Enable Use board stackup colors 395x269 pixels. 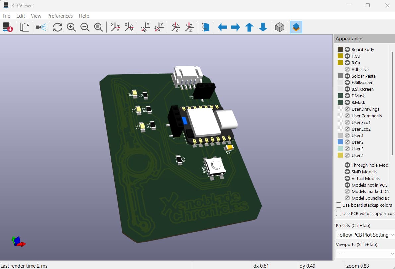click(x=338, y=205)
